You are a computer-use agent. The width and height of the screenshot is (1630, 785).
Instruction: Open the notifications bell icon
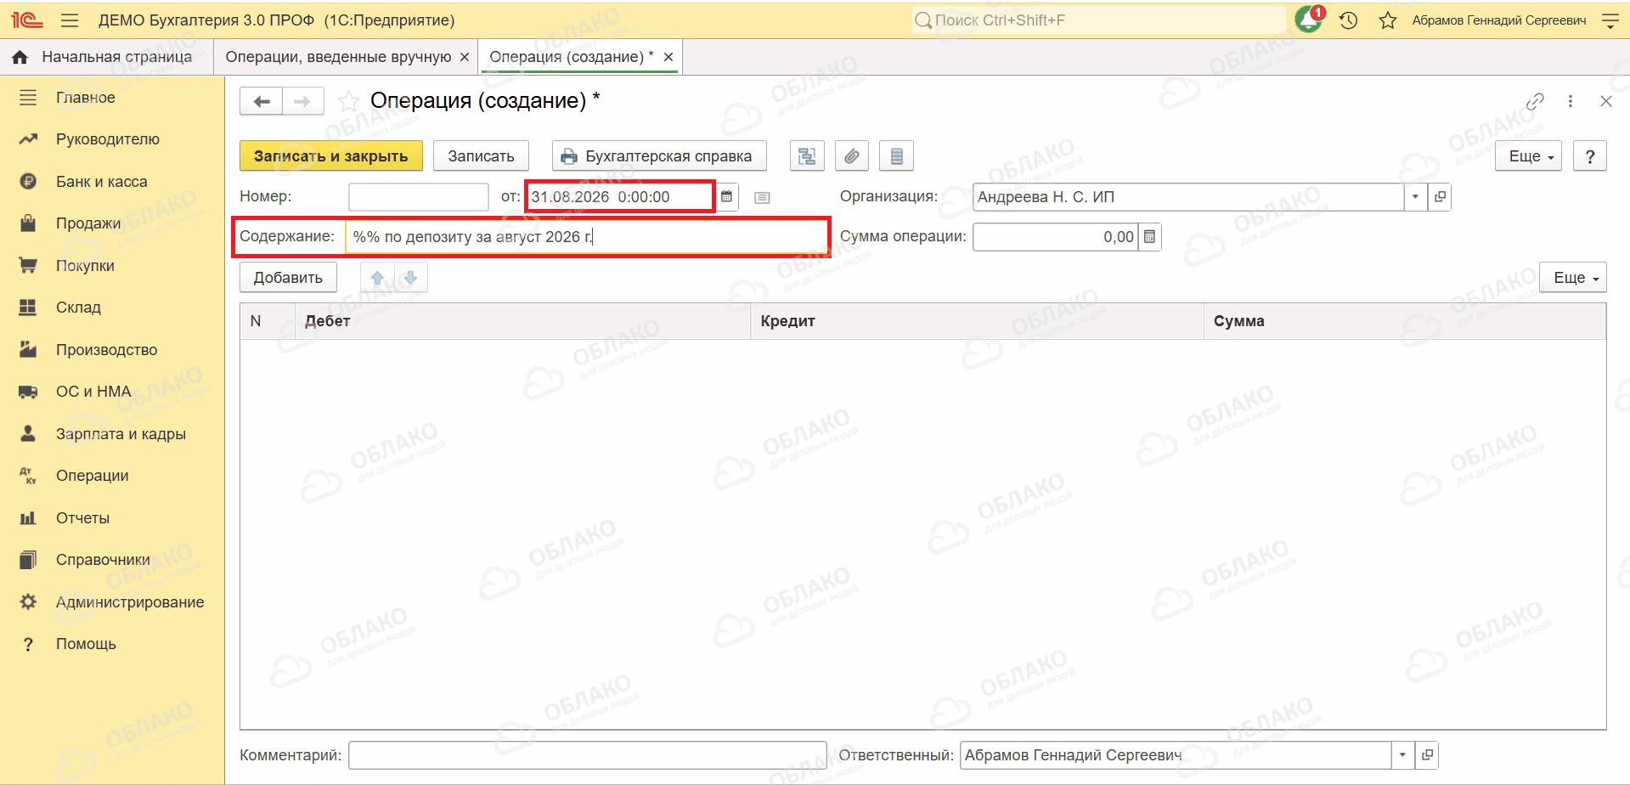tap(1309, 20)
